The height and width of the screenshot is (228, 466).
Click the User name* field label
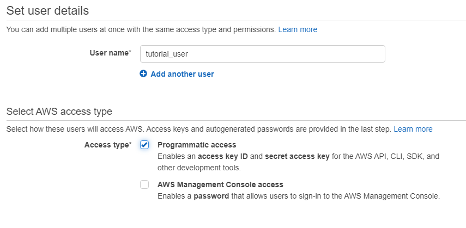111,53
